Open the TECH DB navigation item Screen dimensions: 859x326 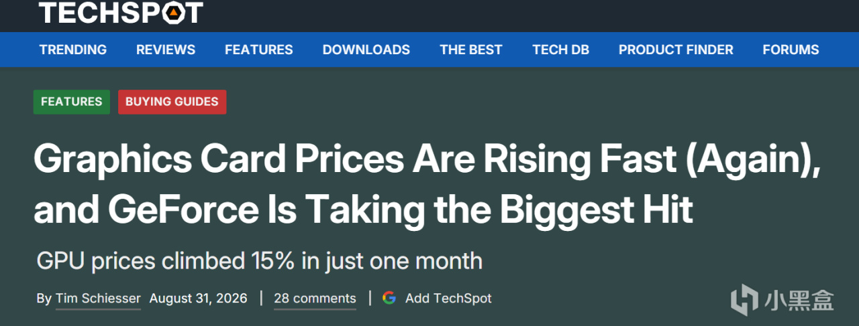[x=560, y=50]
